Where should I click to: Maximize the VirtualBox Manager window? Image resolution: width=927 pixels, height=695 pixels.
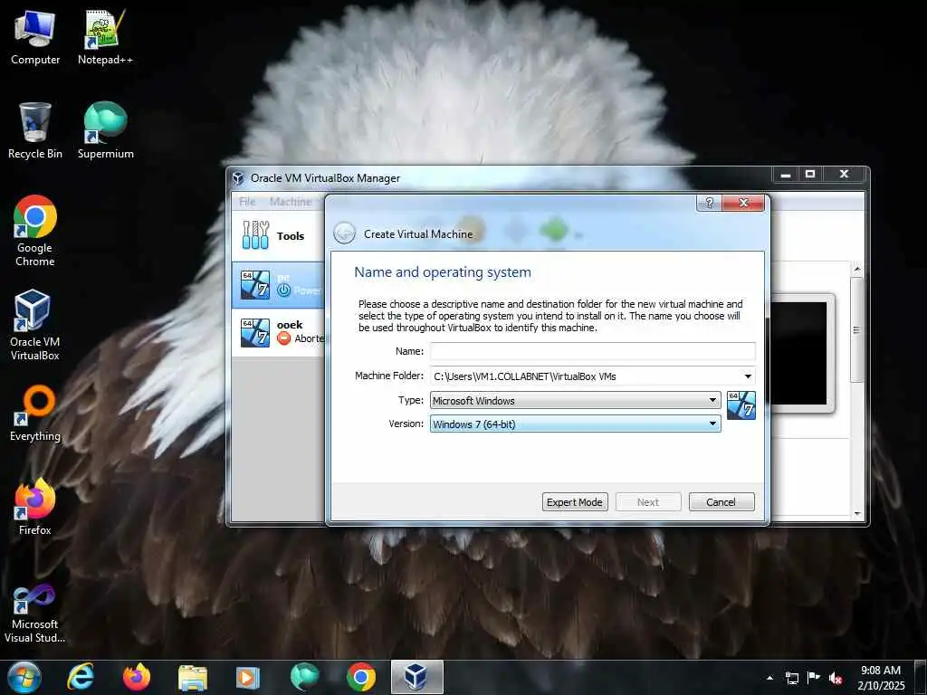810,174
